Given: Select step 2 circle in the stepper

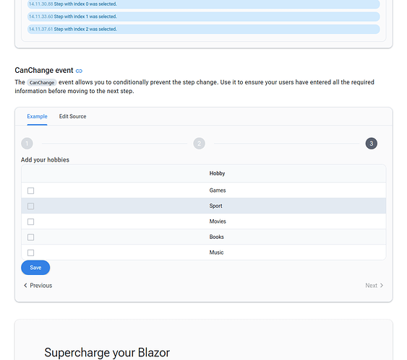Looking at the screenshot, I should coord(199,144).
